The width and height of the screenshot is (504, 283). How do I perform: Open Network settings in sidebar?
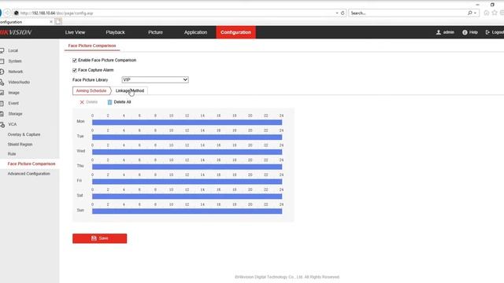tap(15, 72)
